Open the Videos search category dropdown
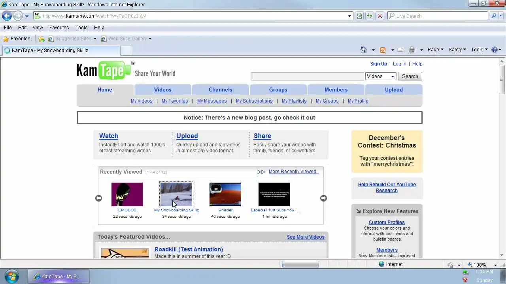The width and height of the screenshot is (506, 284). (381, 77)
